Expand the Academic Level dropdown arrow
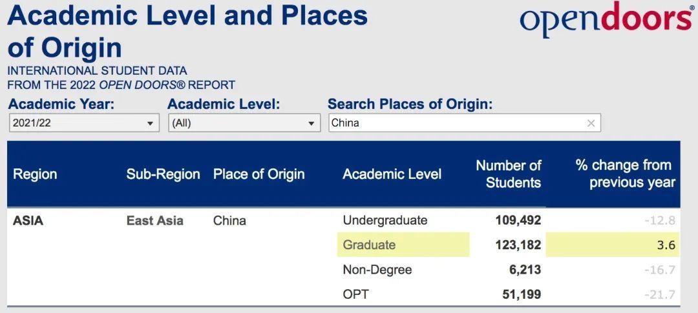The image size is (698, 313). point(311,124)
